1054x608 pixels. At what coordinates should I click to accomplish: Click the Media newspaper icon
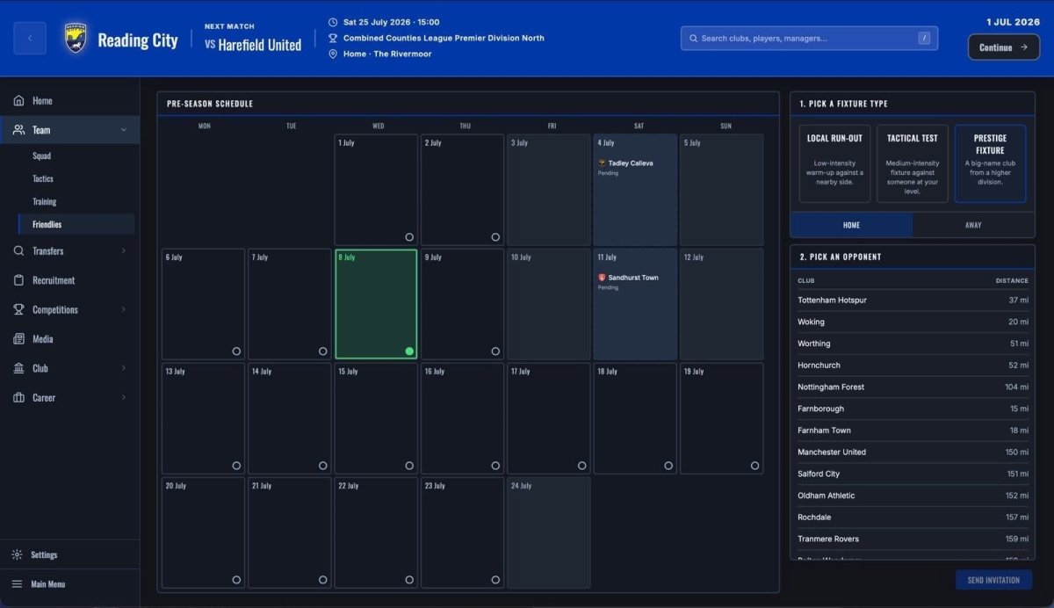tap(18, 339)
